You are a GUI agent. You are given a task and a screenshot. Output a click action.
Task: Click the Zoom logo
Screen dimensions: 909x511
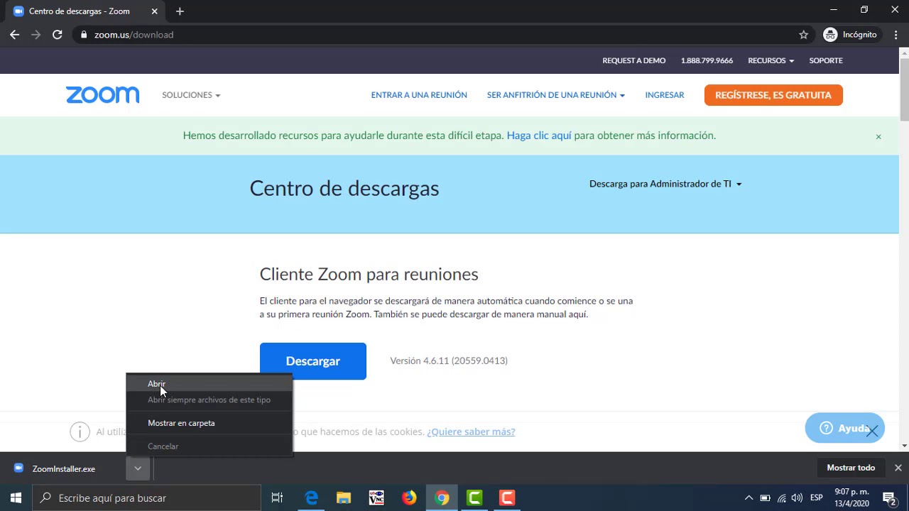(103, 95)
